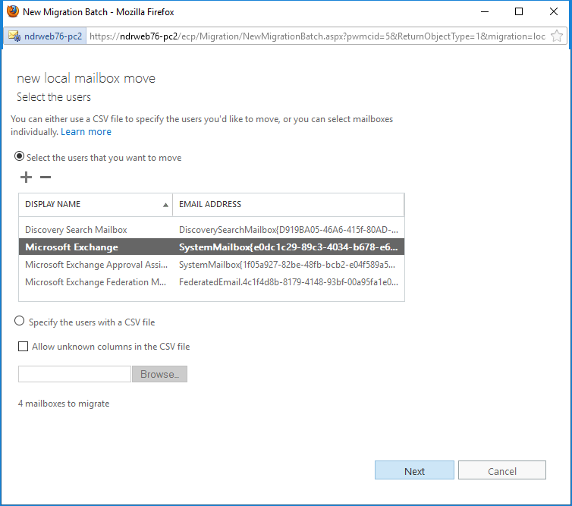Click the Next button
The height and width of the screenshot is (506, 572).
(414, 470)
